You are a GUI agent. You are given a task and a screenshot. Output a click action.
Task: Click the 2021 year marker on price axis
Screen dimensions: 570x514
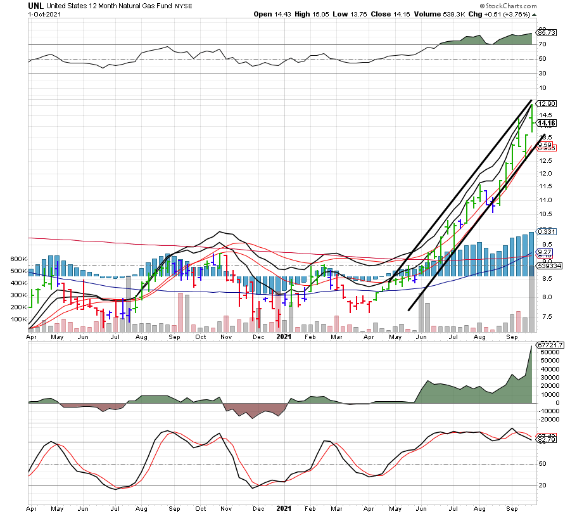click(x=283, y=337)
